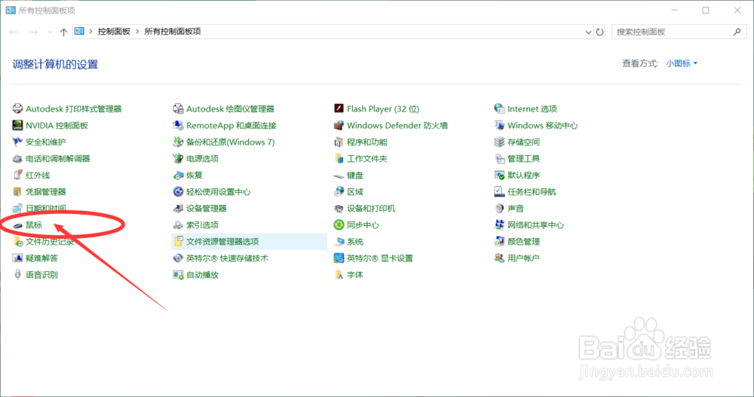The height and width of the screenshot is (397, 754).
Task: Click the back navigation arrow
Action: [x=14, y=32]
